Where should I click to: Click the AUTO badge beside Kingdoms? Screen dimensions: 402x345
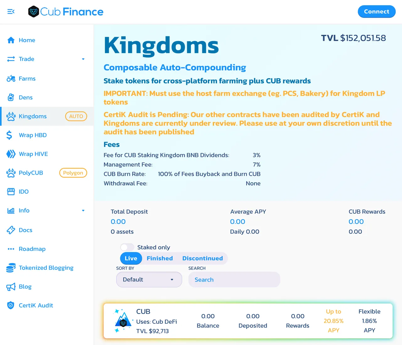(x=76, y=116)
